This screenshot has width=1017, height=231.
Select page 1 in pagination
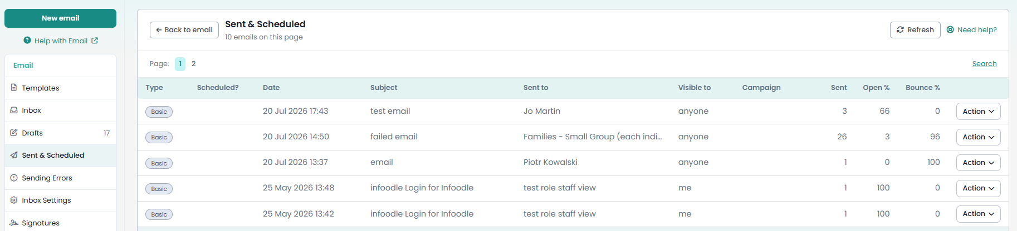coord(180,64)
